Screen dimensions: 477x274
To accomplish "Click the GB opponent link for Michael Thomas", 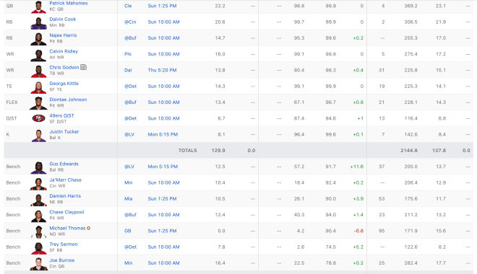I will pos(127,231).
